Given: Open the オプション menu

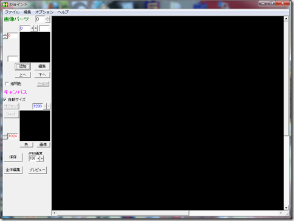Looking at the screenshot, I should point(44,12).
